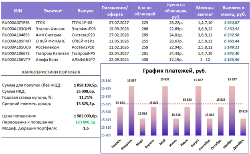Click cell RU000A104693

[x=16, y=35]
